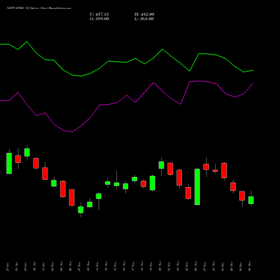Click the tall green candle for 26 Nov

[x=197, y=187]
